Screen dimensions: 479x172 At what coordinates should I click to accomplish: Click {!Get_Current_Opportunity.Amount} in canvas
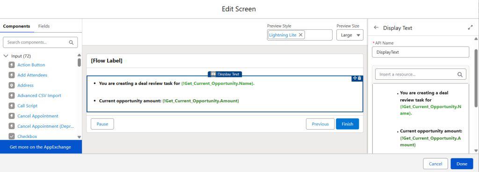tap(201, 101)
